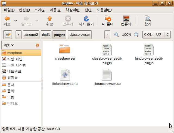This screenshot has height=133, width=174.
Task: Open the forward history dropdown arrow
Action: pos(37,21)
